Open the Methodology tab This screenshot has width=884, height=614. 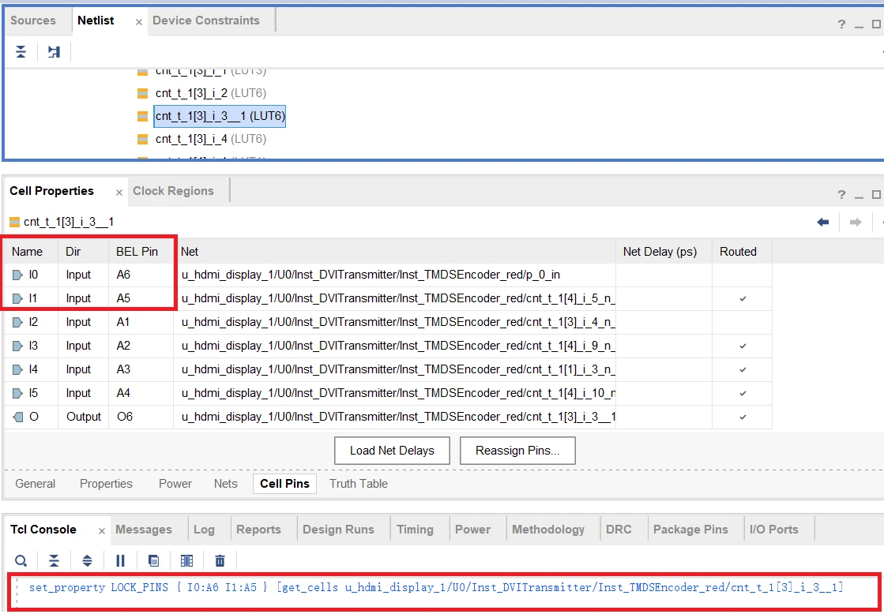click(548, 530)
